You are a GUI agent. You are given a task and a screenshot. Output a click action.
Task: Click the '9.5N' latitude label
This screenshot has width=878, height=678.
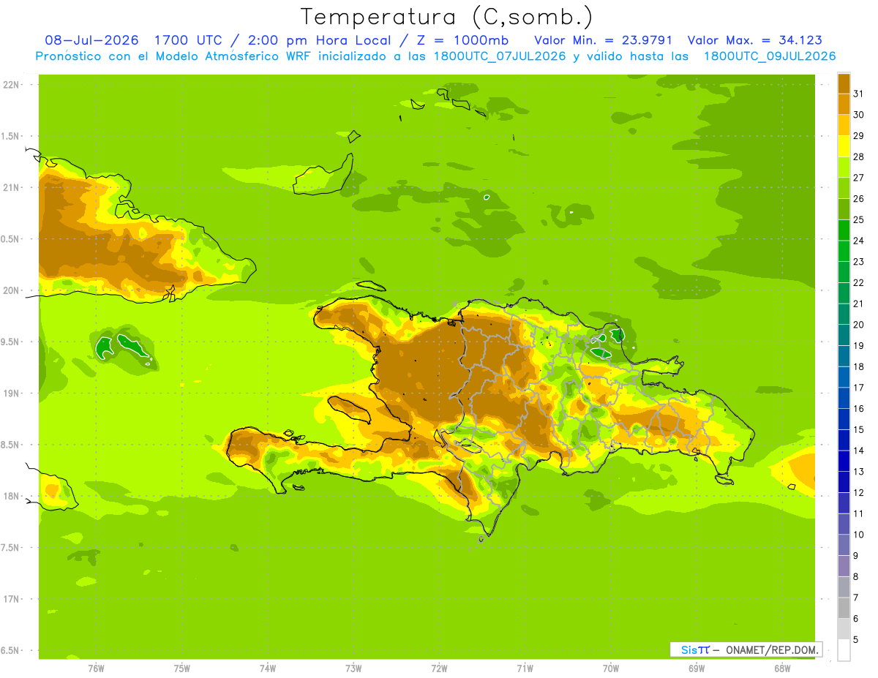(x=11, y=342)
